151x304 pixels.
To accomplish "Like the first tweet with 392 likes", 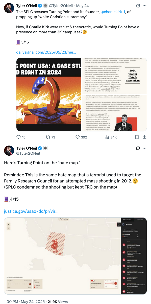I will click(78, 137).
